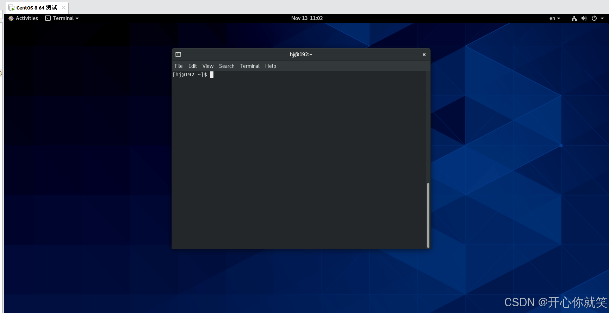Click the terminal window's title bar icon
This screenshot has width=609, height=313.
pos(178,55)
